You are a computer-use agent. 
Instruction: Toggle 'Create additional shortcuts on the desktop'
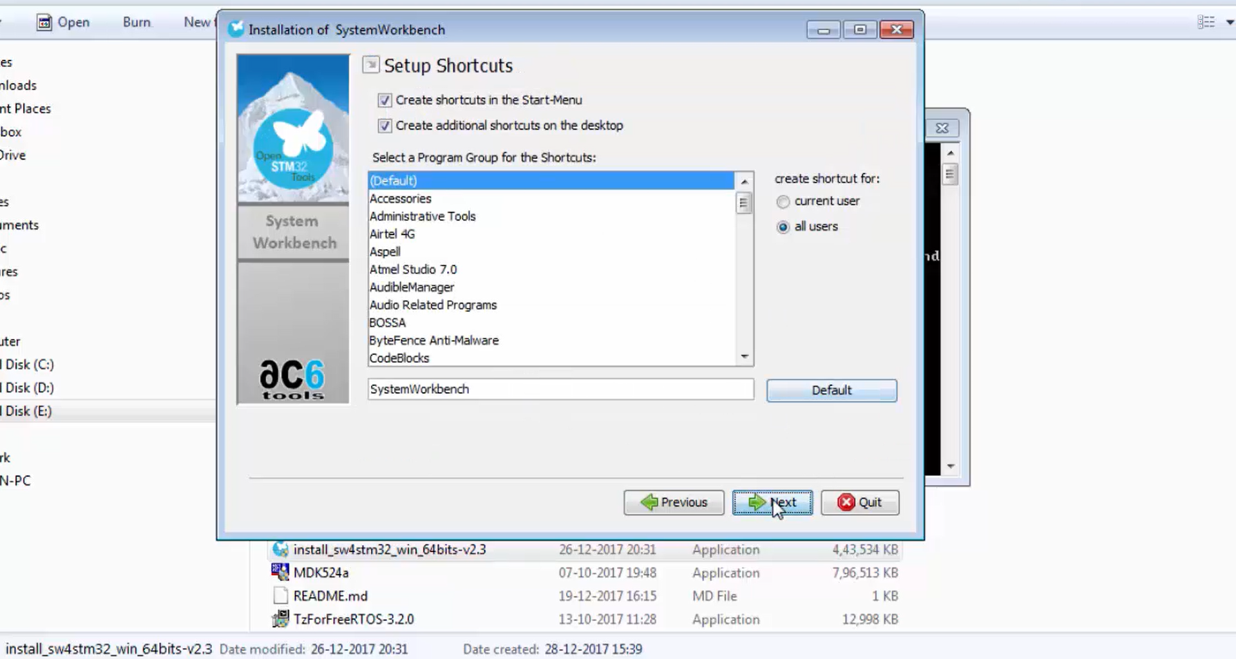[x=385, y=126]
